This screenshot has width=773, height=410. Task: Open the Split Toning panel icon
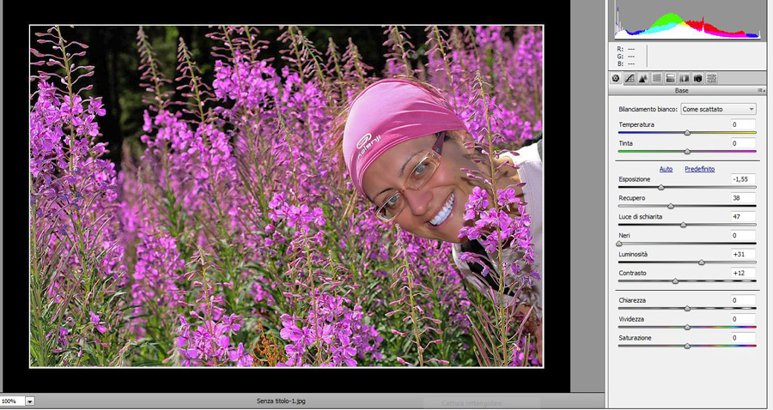coord(671,78)
